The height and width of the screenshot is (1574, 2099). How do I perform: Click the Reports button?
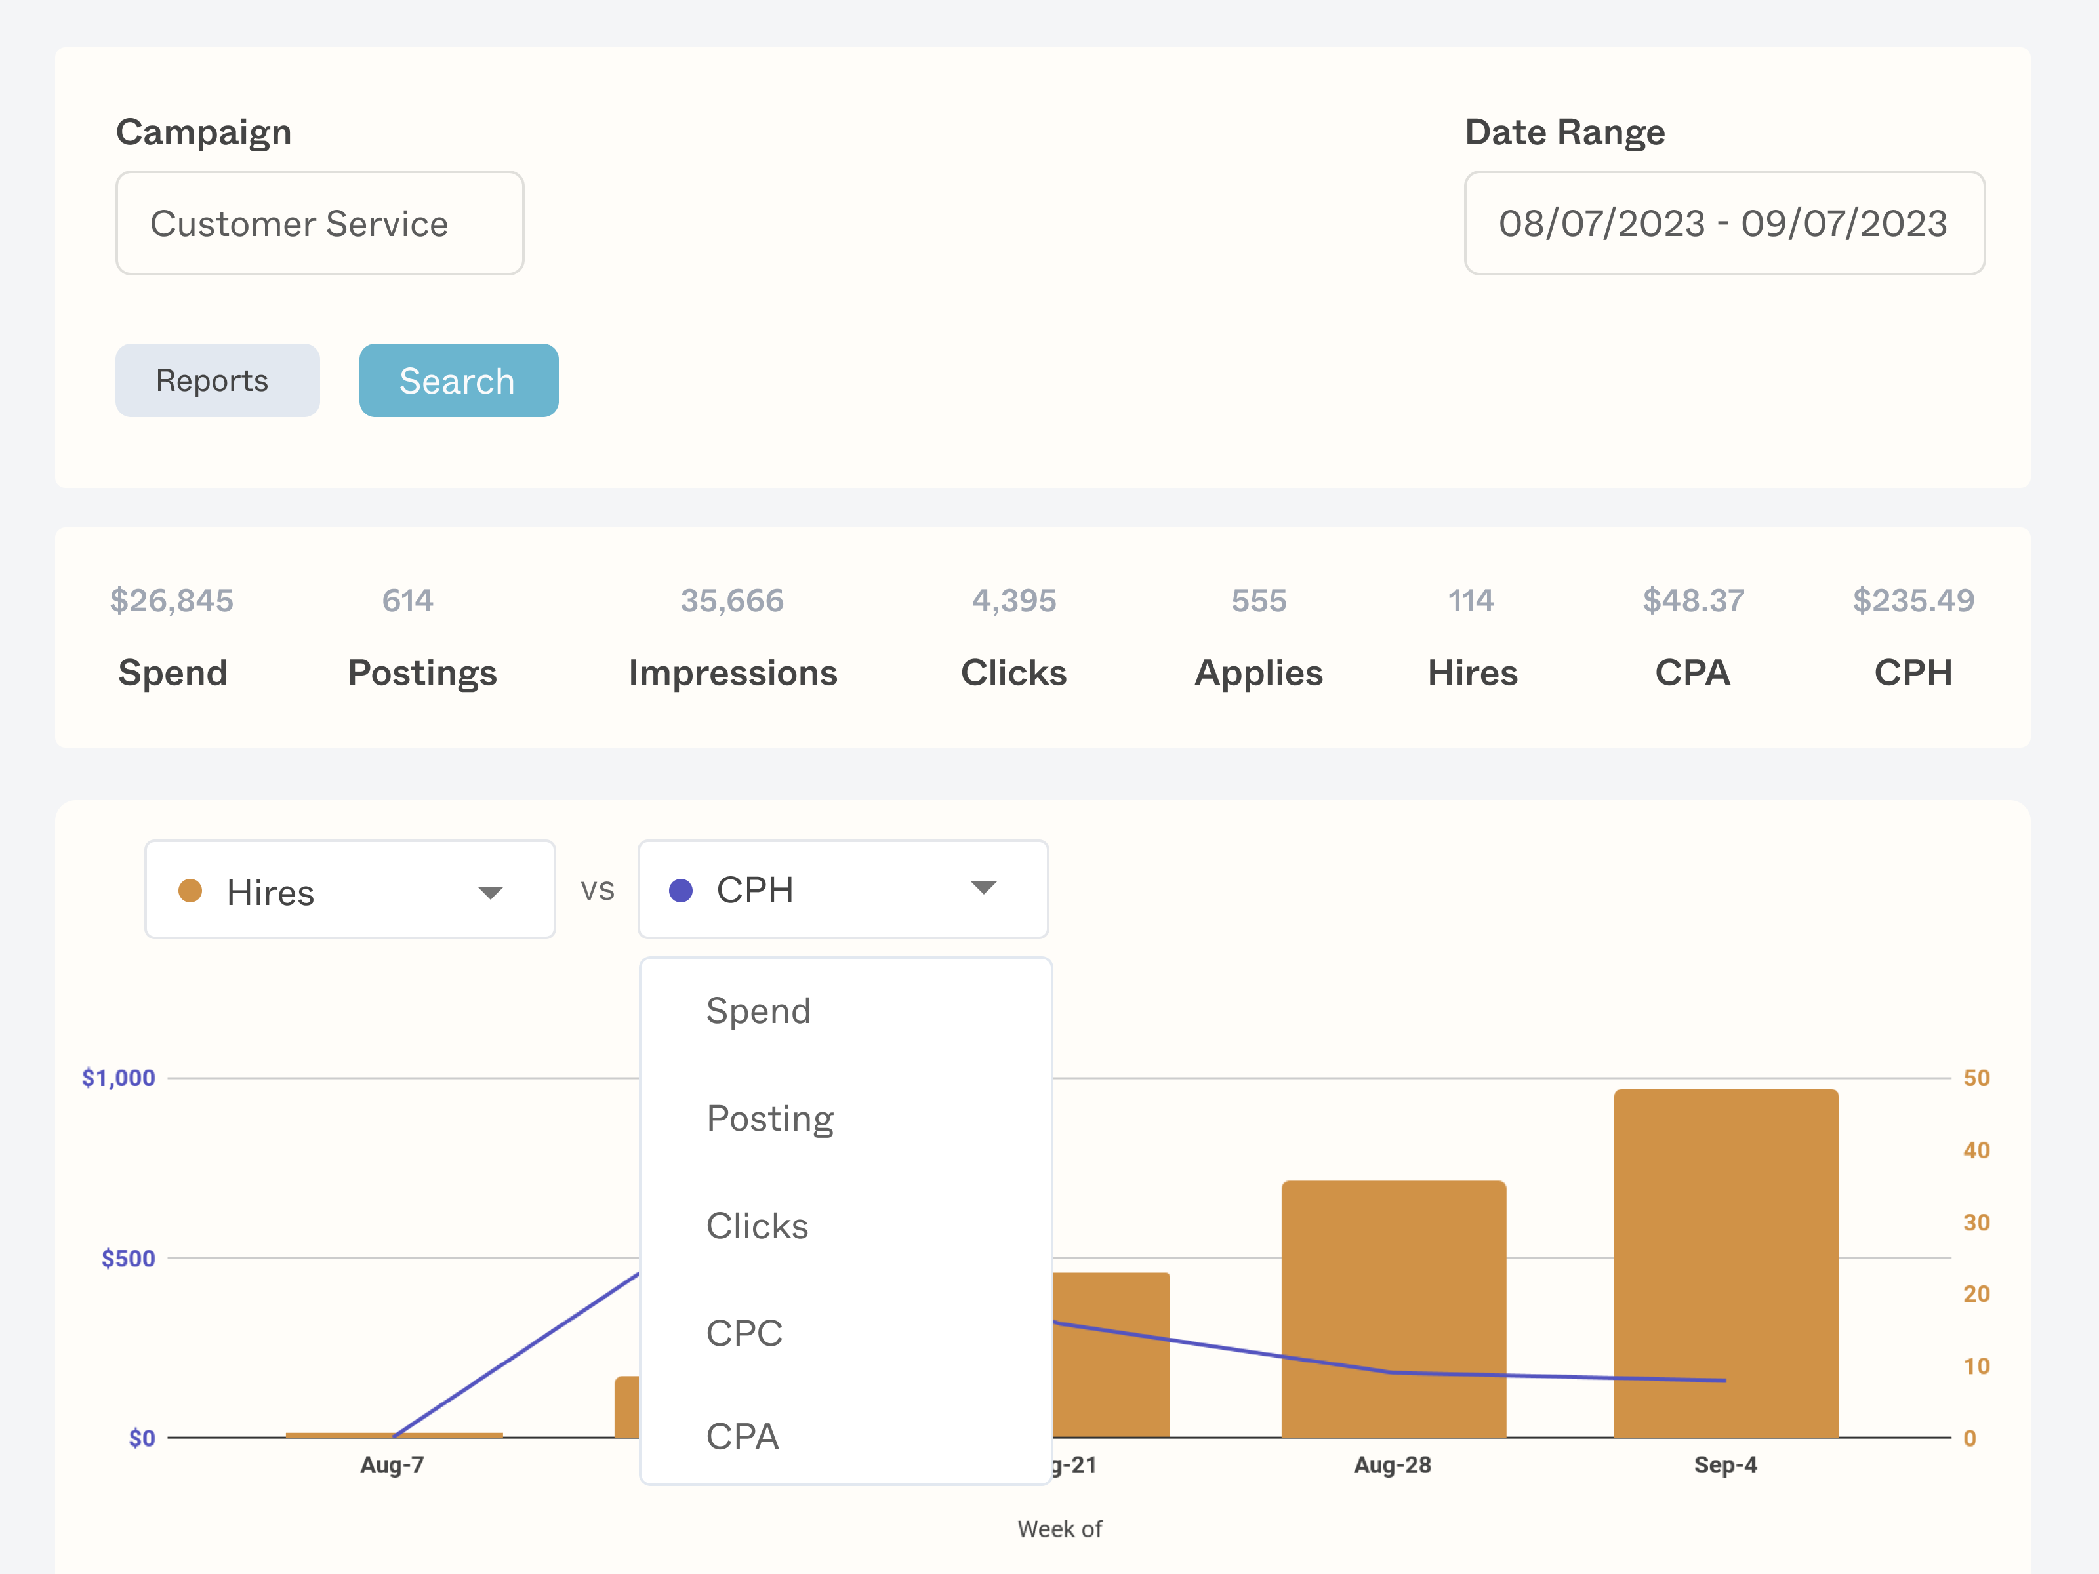pyautogui.click(x=217, y=380)
